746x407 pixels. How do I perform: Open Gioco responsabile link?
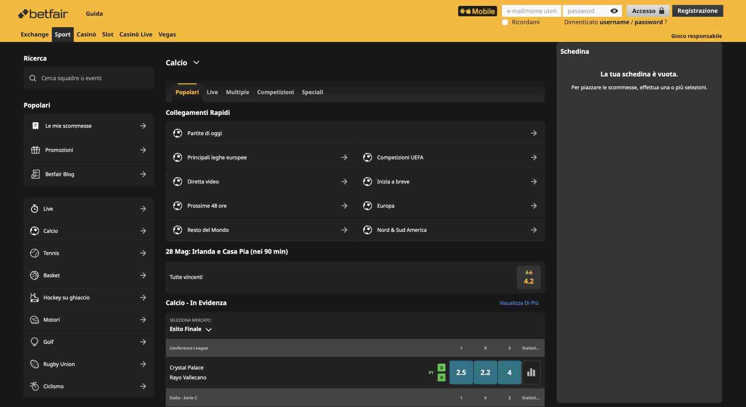pos(696,36)
